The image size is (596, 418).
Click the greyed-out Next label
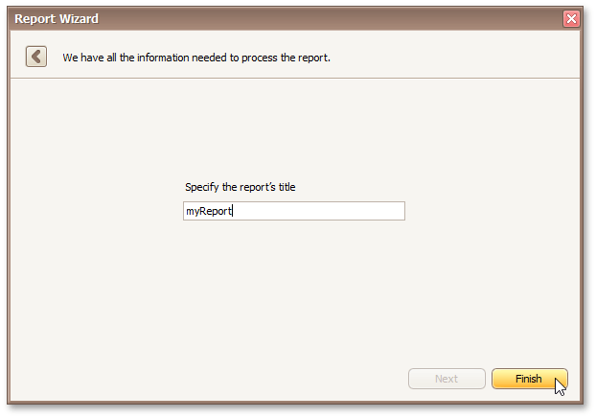click(x=446, y=379)
